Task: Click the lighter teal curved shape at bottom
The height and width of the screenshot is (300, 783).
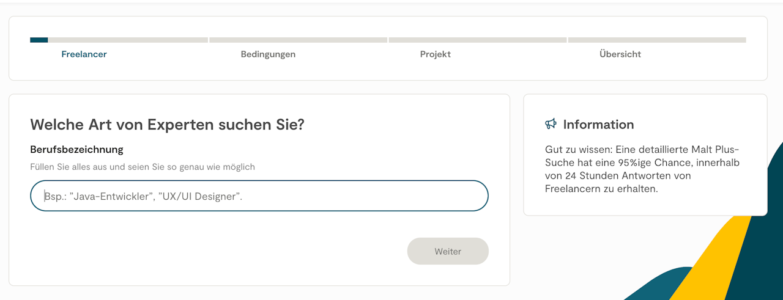Action: pos(658,287)
